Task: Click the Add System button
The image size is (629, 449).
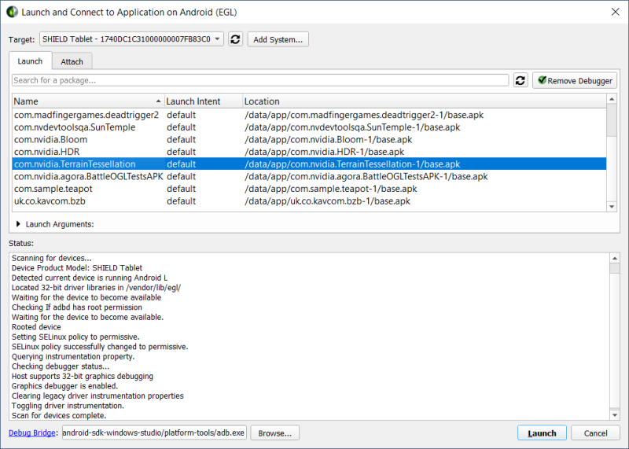Action: pyautogui.click(x=278, y=39)
